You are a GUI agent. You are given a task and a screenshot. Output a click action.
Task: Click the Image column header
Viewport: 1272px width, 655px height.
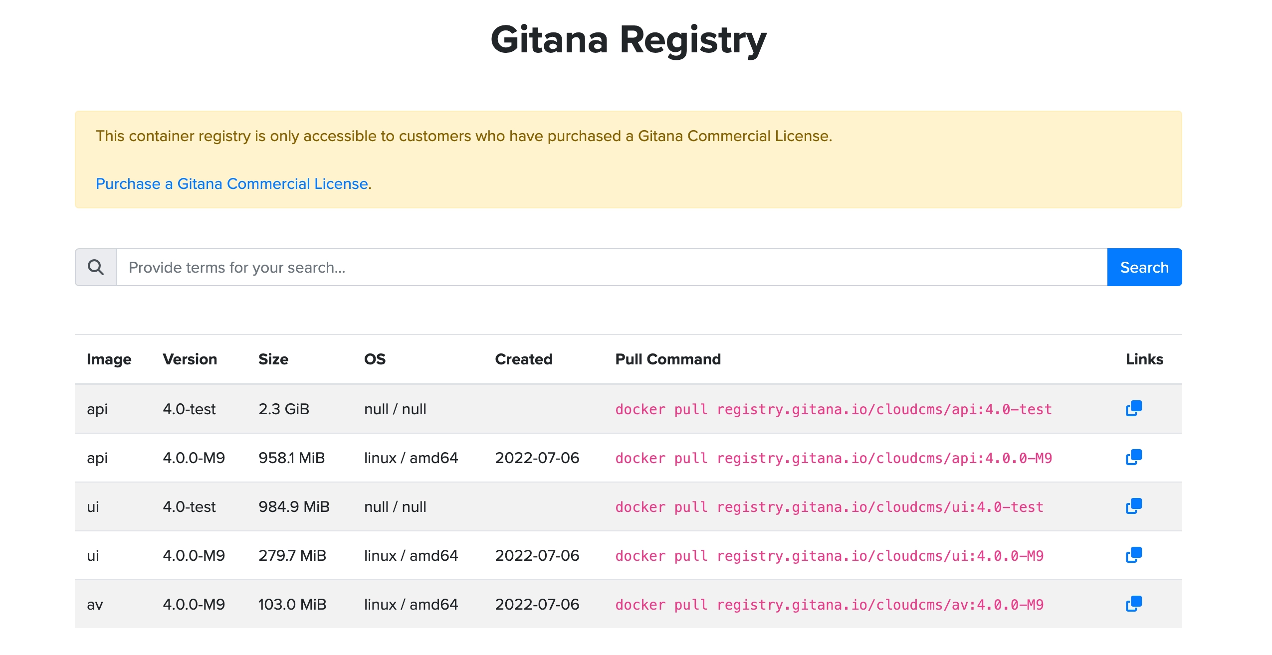point(109,359)
